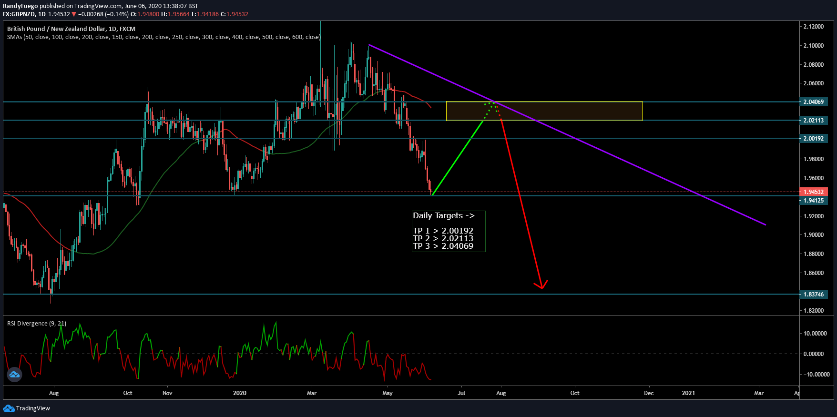Click the 1.82000 axis price value
This screenshot has height=417, width=837.
[814, 311]
